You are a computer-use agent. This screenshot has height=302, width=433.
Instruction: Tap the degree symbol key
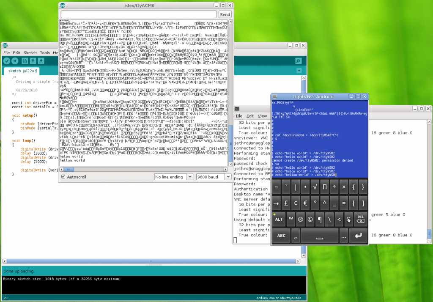(315, 203)
